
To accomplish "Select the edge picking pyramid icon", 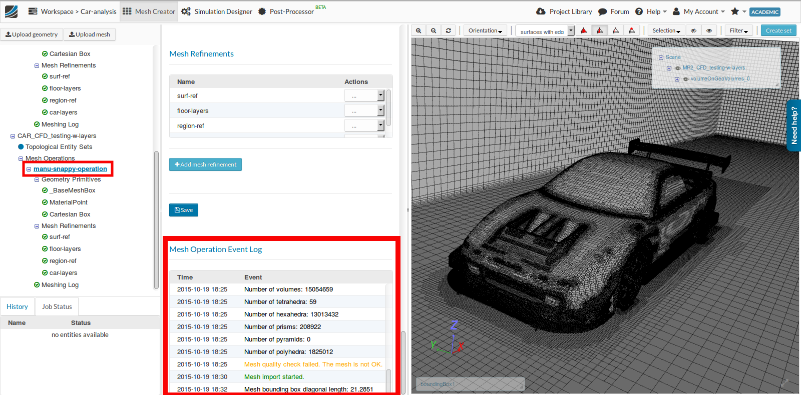I will tap(616, 30).
